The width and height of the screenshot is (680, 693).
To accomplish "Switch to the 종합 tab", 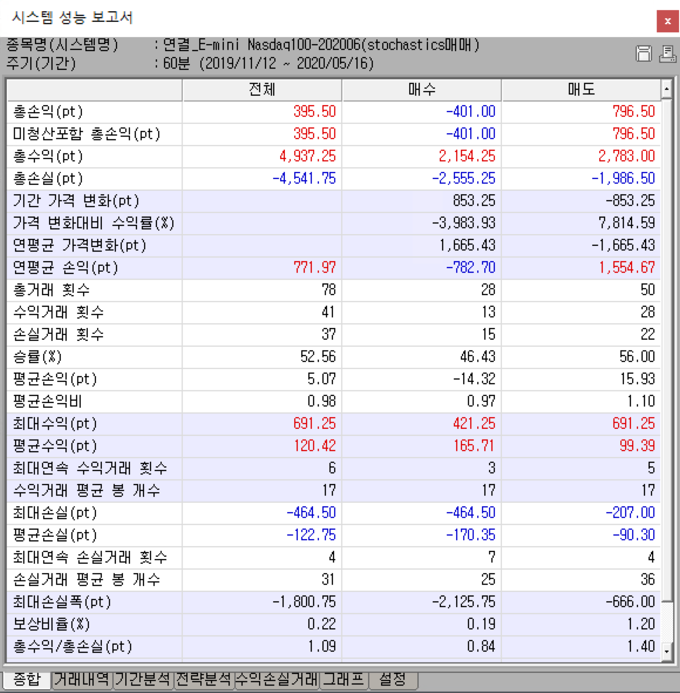I will 27,679.
